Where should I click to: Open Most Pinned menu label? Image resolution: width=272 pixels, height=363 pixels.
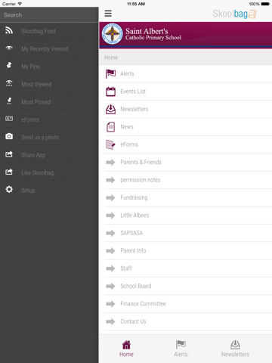tap(36, 102)
